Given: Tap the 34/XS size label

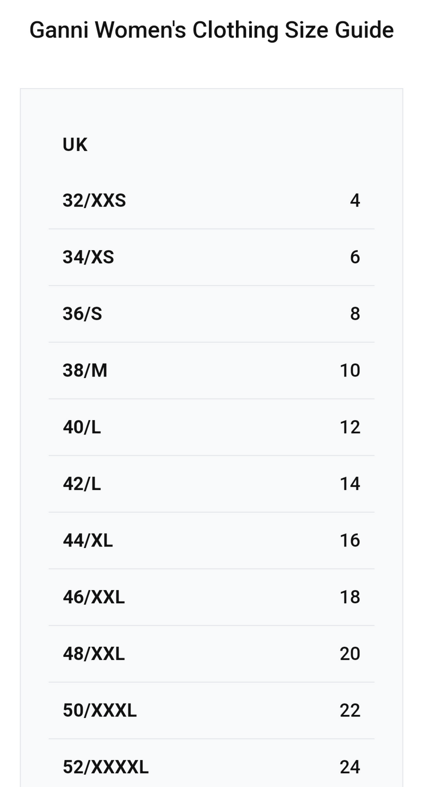Looking at the screenshot, I should (x=88, y=258).
